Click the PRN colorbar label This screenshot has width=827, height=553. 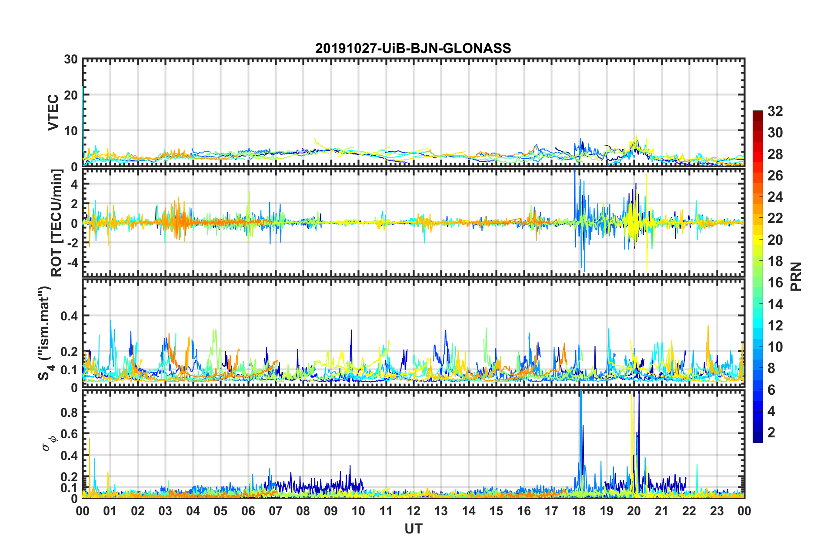[x=796, y=276]
